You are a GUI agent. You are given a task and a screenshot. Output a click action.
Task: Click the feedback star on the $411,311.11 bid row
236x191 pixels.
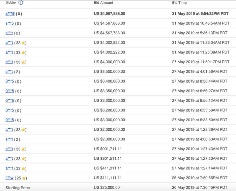coord(24,168)
